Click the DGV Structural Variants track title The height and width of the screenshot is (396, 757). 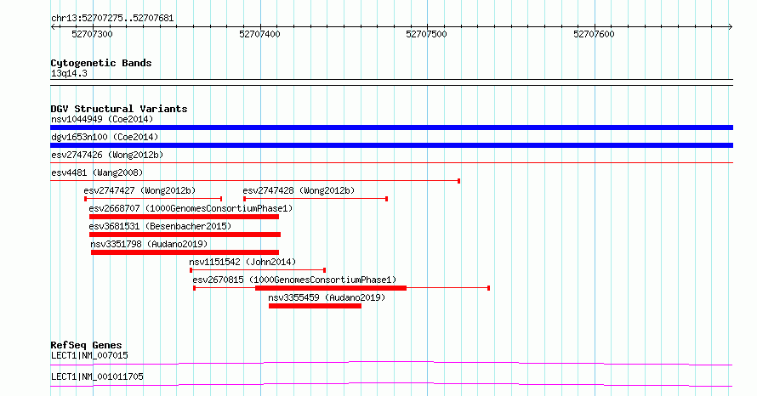coord(119,109)
